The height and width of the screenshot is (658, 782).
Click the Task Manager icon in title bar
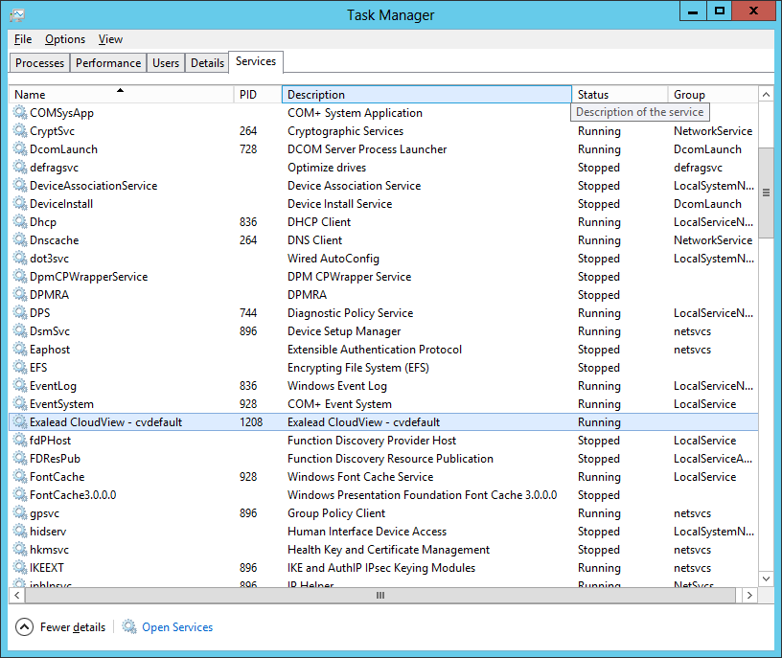click(x=17, y=14)
